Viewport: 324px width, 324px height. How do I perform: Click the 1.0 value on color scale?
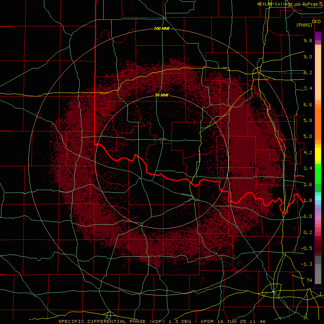tap(308, 216)
